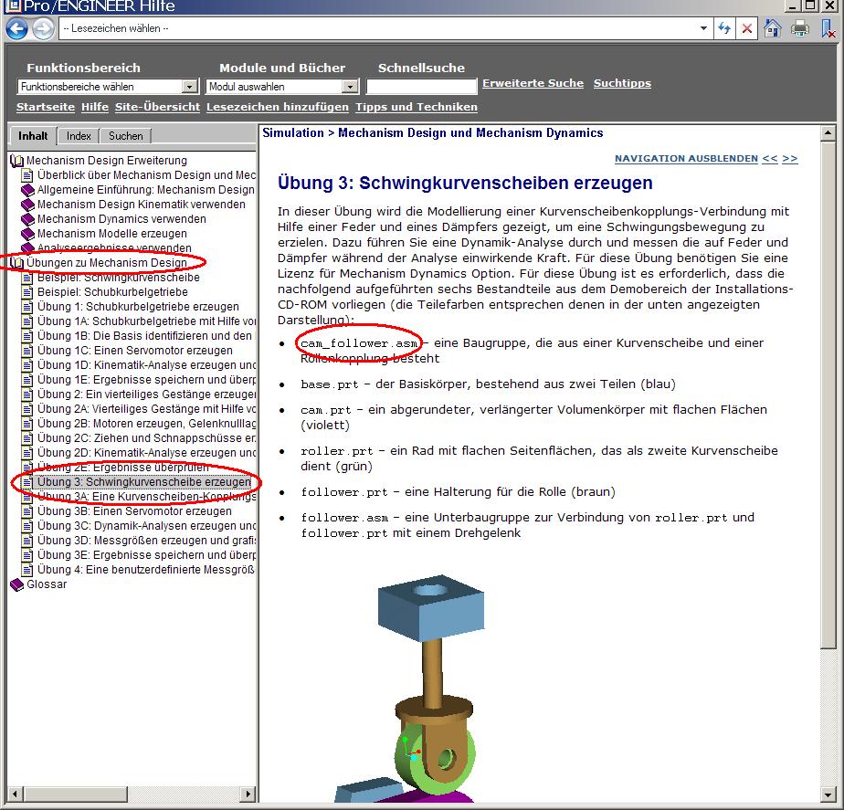Click the navigation tree scroll right arrow
Screen dimensions: 844x810
[x=248, y=794]
